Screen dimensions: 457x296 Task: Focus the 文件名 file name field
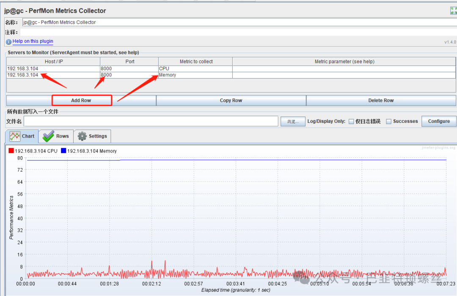coord(151,121)
